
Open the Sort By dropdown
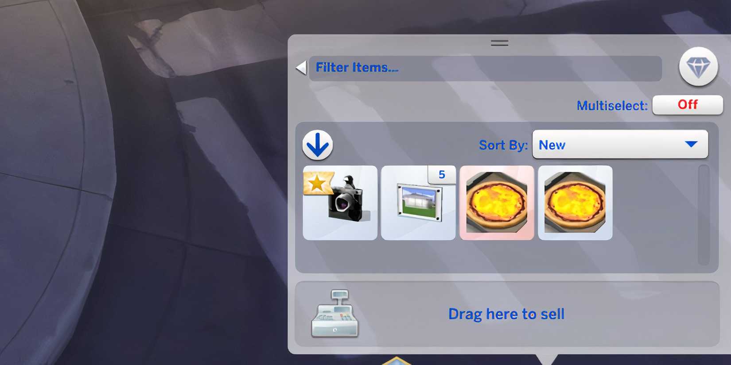pyautogui.click(x=620, y=144)
